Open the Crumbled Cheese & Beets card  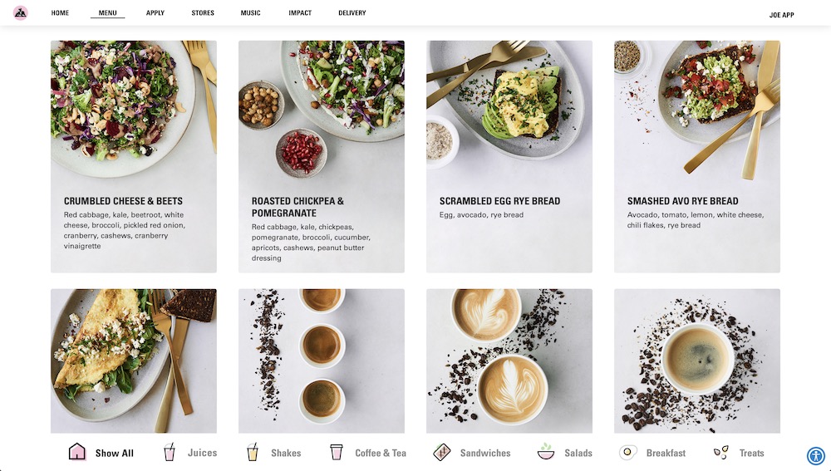point(134,157)
